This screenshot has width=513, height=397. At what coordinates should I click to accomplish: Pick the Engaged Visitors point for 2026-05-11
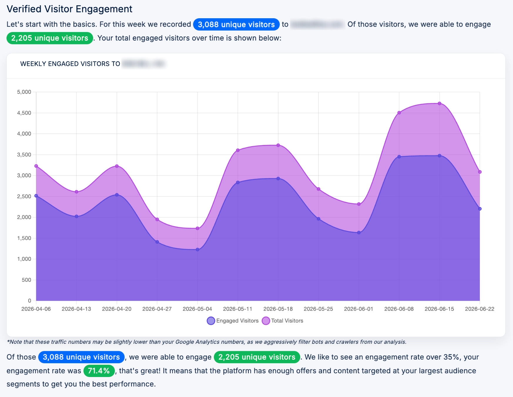tap(238, 183)
